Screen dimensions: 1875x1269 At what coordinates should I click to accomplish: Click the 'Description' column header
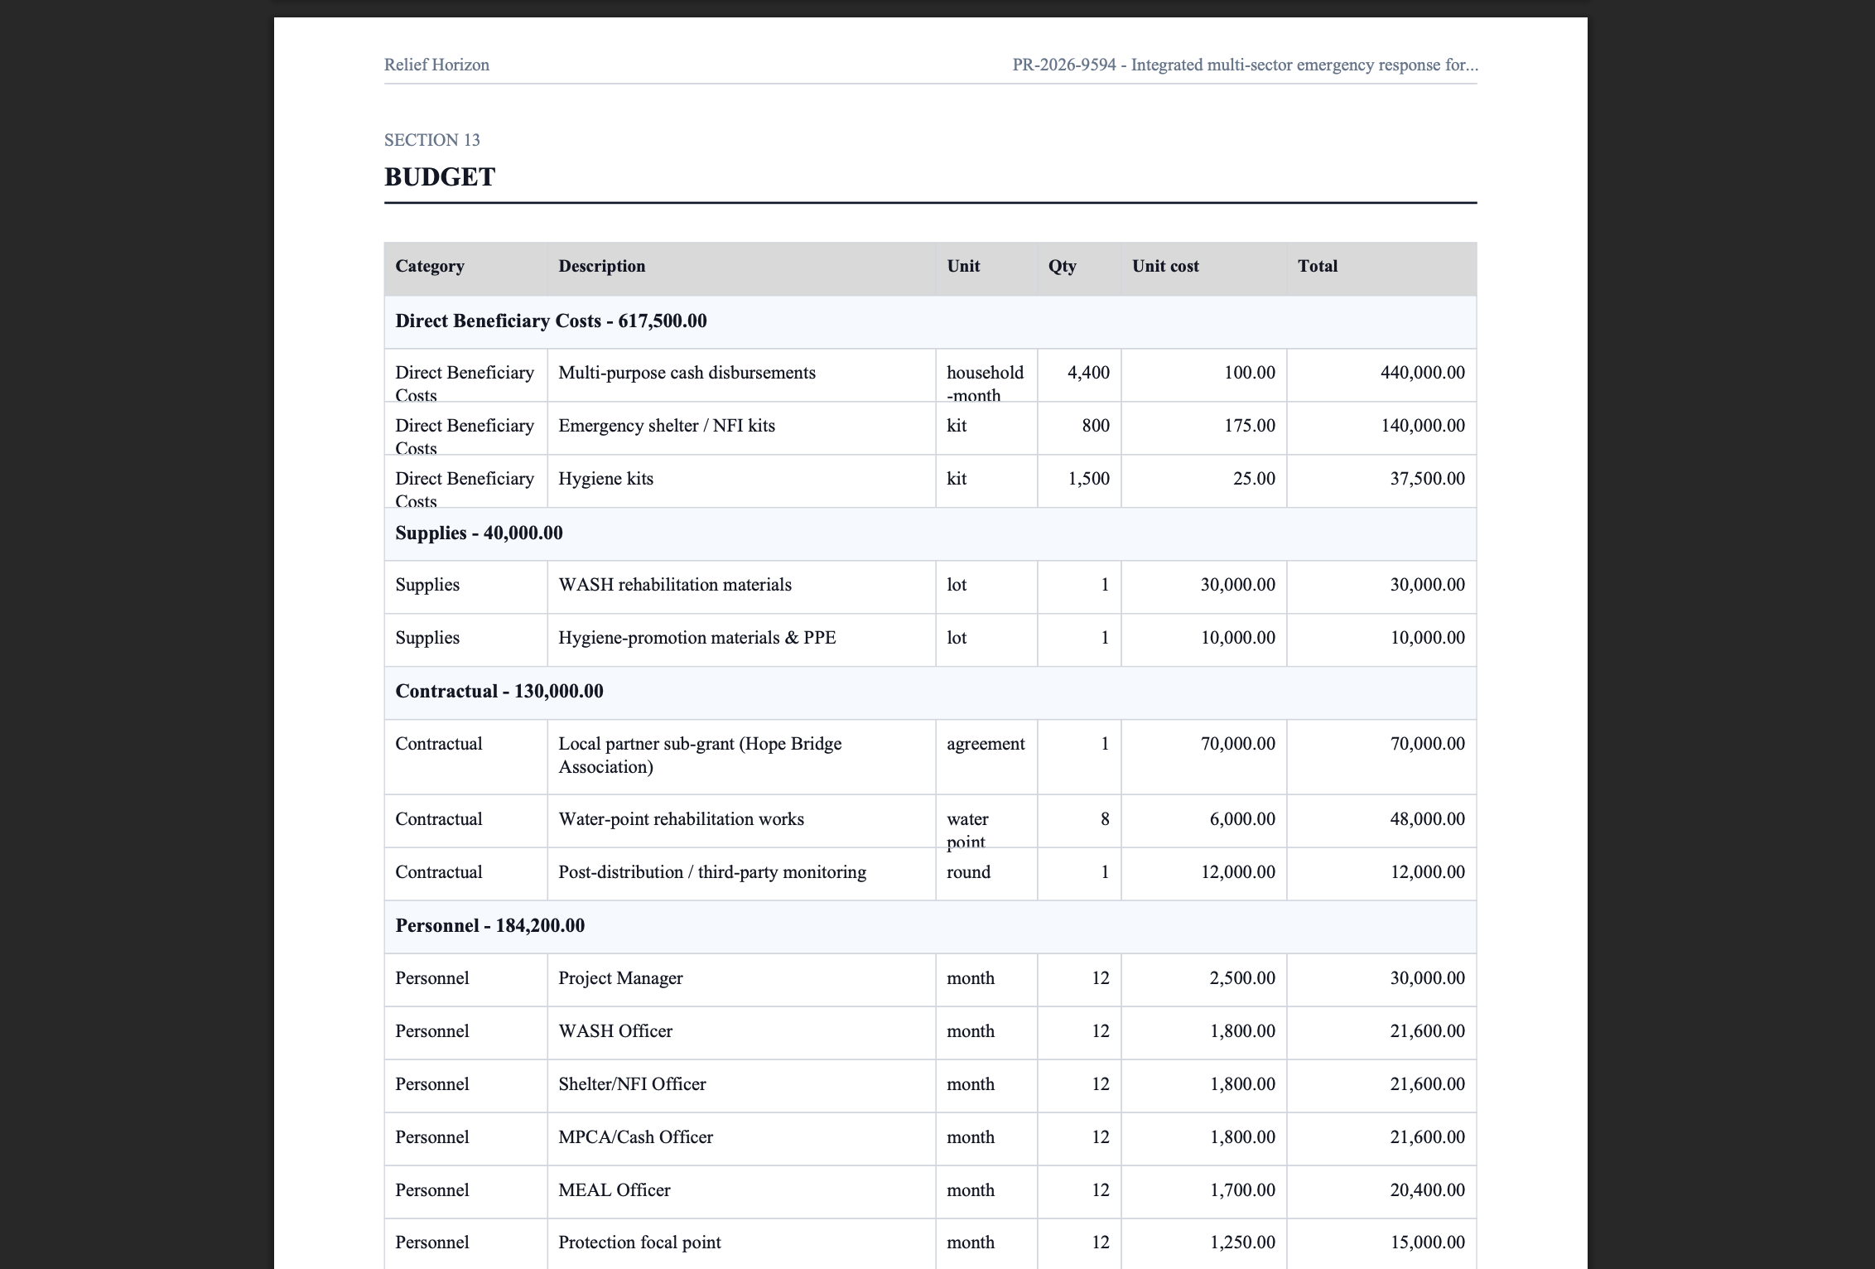(602, 266)
